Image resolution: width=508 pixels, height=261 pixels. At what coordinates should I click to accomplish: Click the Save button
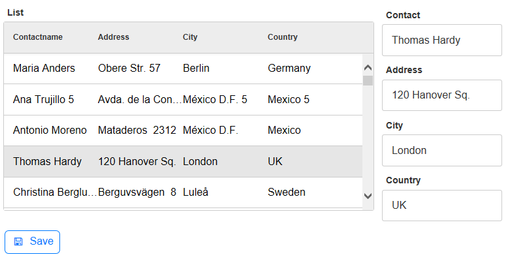pos(33,242)
